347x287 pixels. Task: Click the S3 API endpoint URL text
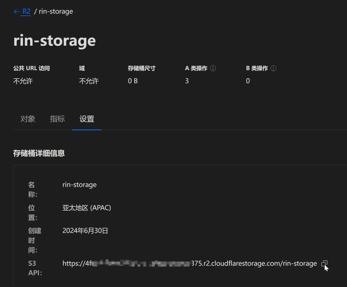189,263
